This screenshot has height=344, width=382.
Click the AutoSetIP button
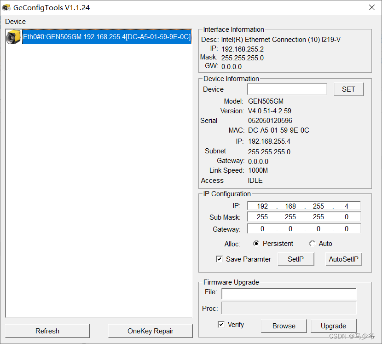343,259
